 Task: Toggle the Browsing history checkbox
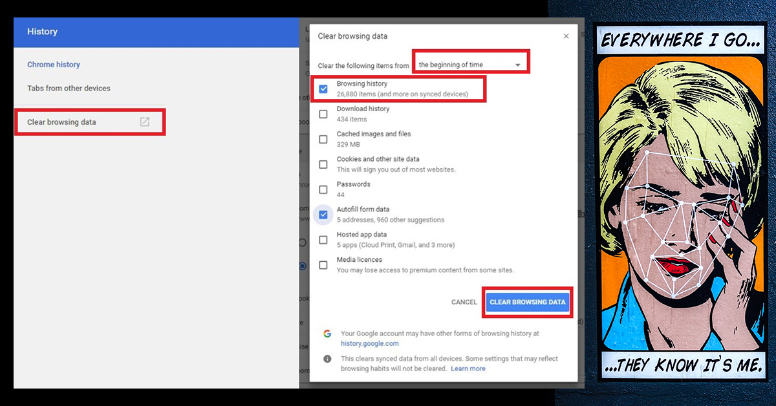tap(323, 89)
